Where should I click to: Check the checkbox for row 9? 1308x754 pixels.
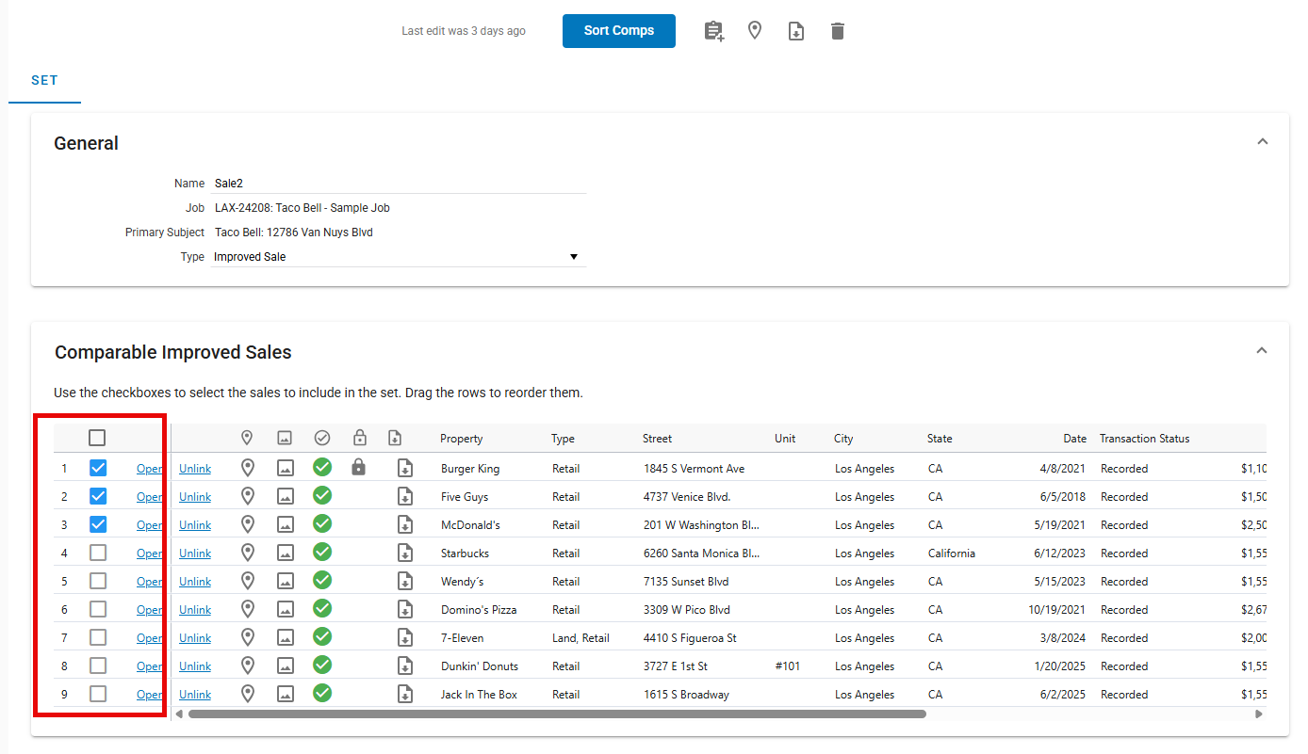click(97, 694)
